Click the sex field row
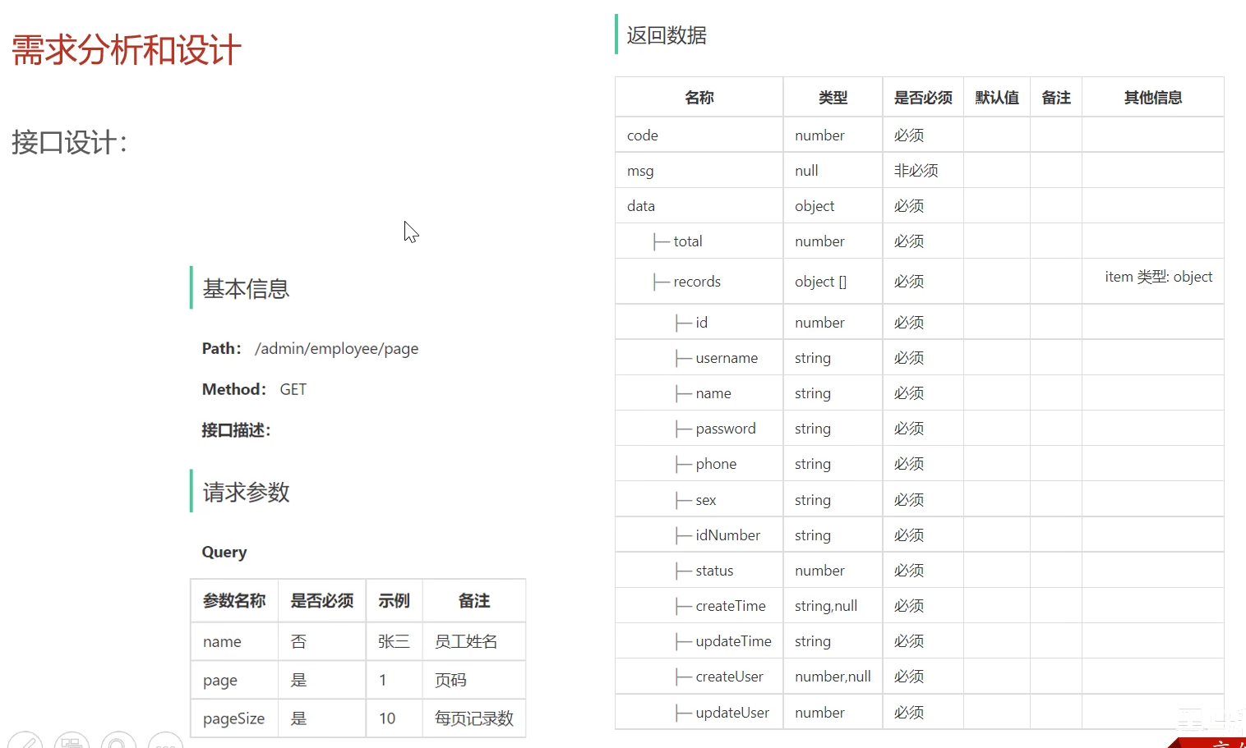 tap(920, 500)
